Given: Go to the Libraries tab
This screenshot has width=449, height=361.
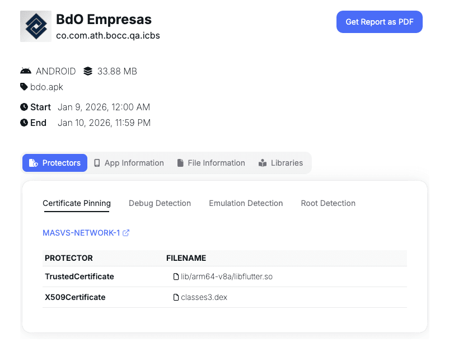Looking at the screenshot, I should (280, 163).
